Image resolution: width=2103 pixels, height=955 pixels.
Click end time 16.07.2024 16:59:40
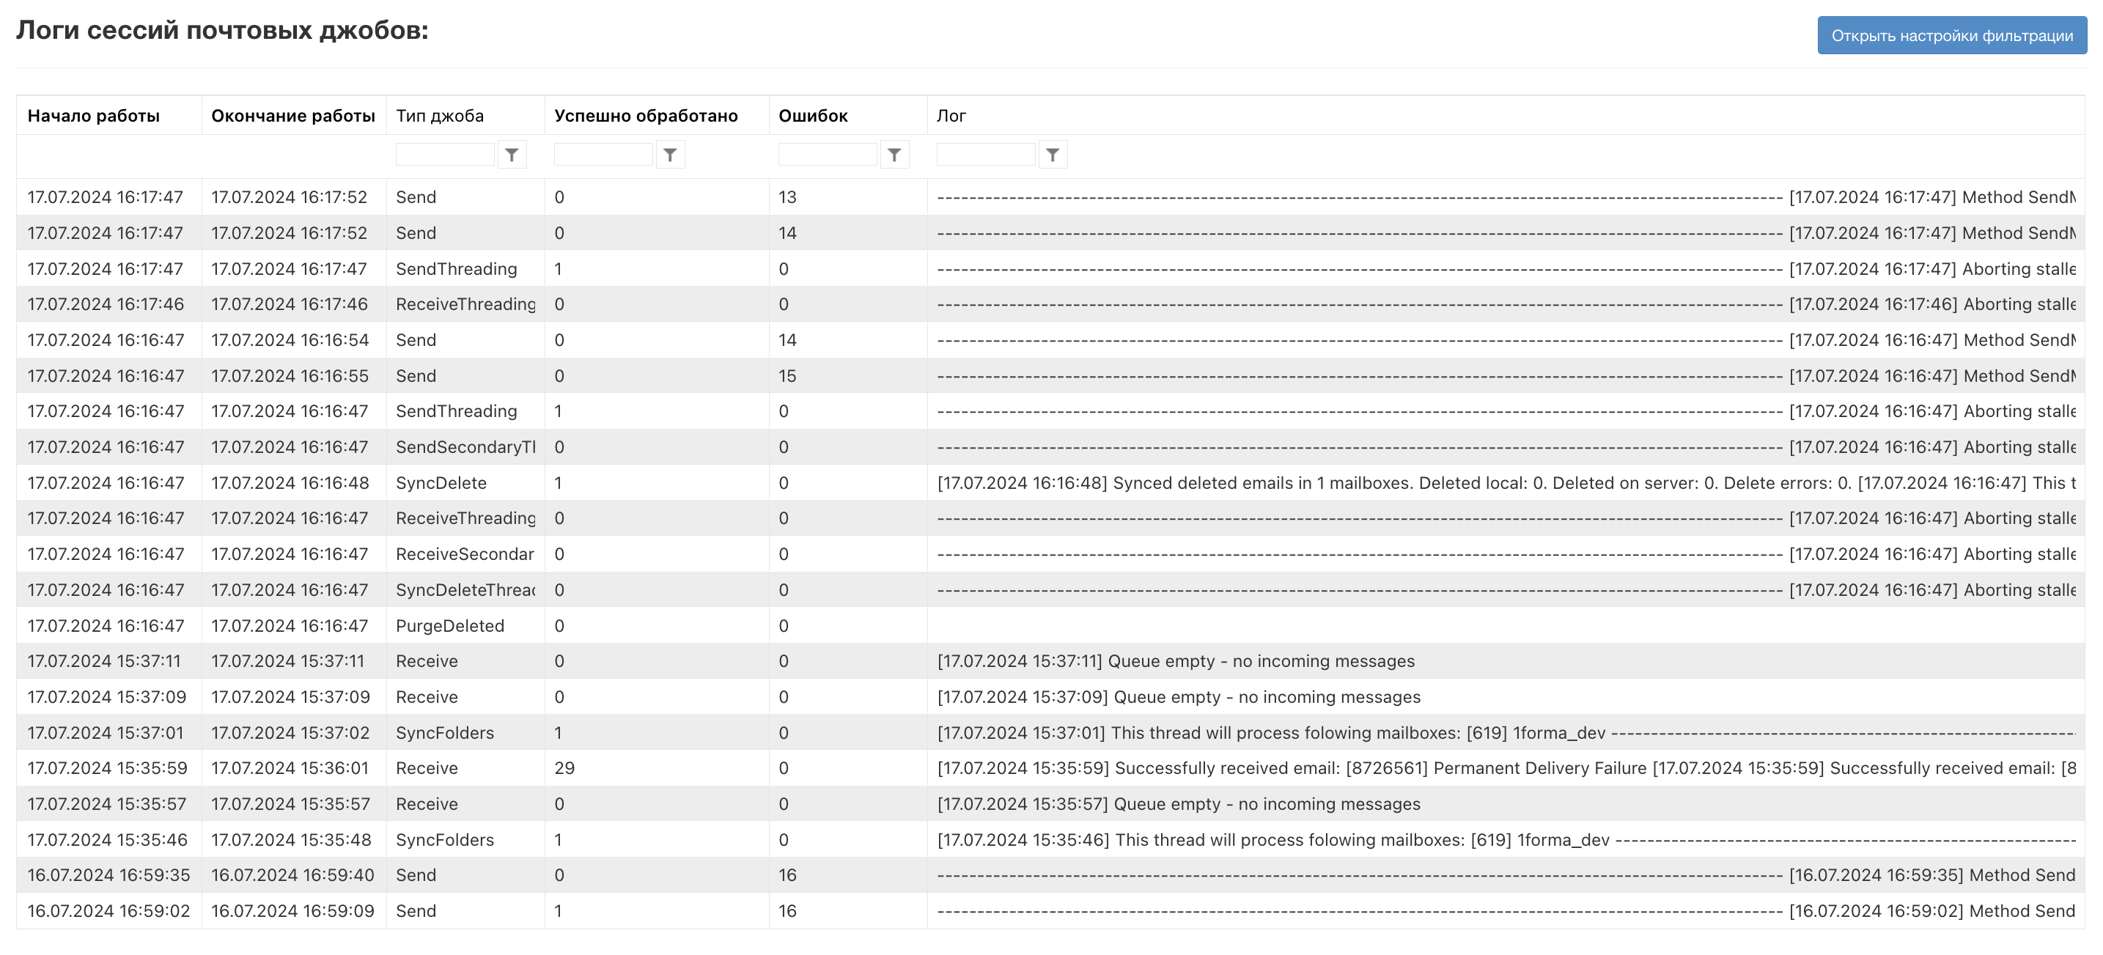tap(293, 876)
